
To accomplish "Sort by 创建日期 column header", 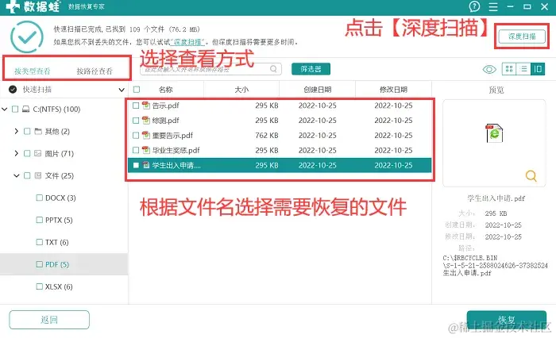I will pyautogui.click(x=318, y=90).
